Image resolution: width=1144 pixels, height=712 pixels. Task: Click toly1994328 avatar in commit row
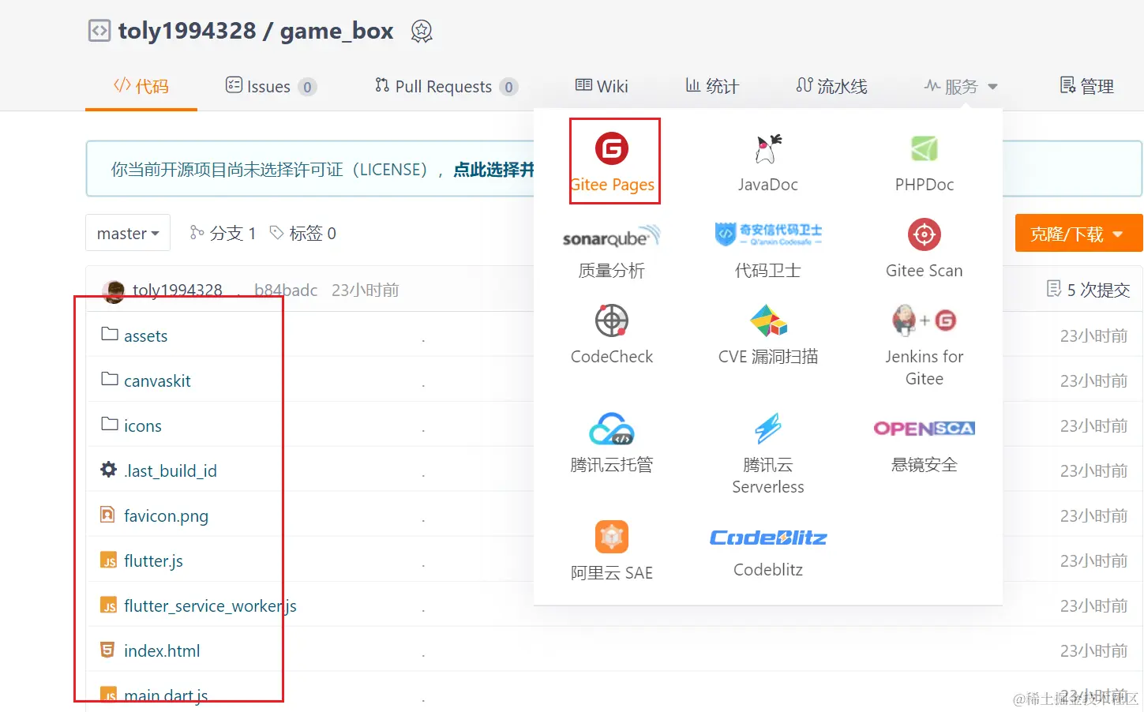coord(114,291)
